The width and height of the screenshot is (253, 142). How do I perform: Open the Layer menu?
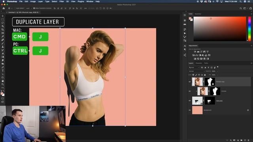tap(40, 2)
